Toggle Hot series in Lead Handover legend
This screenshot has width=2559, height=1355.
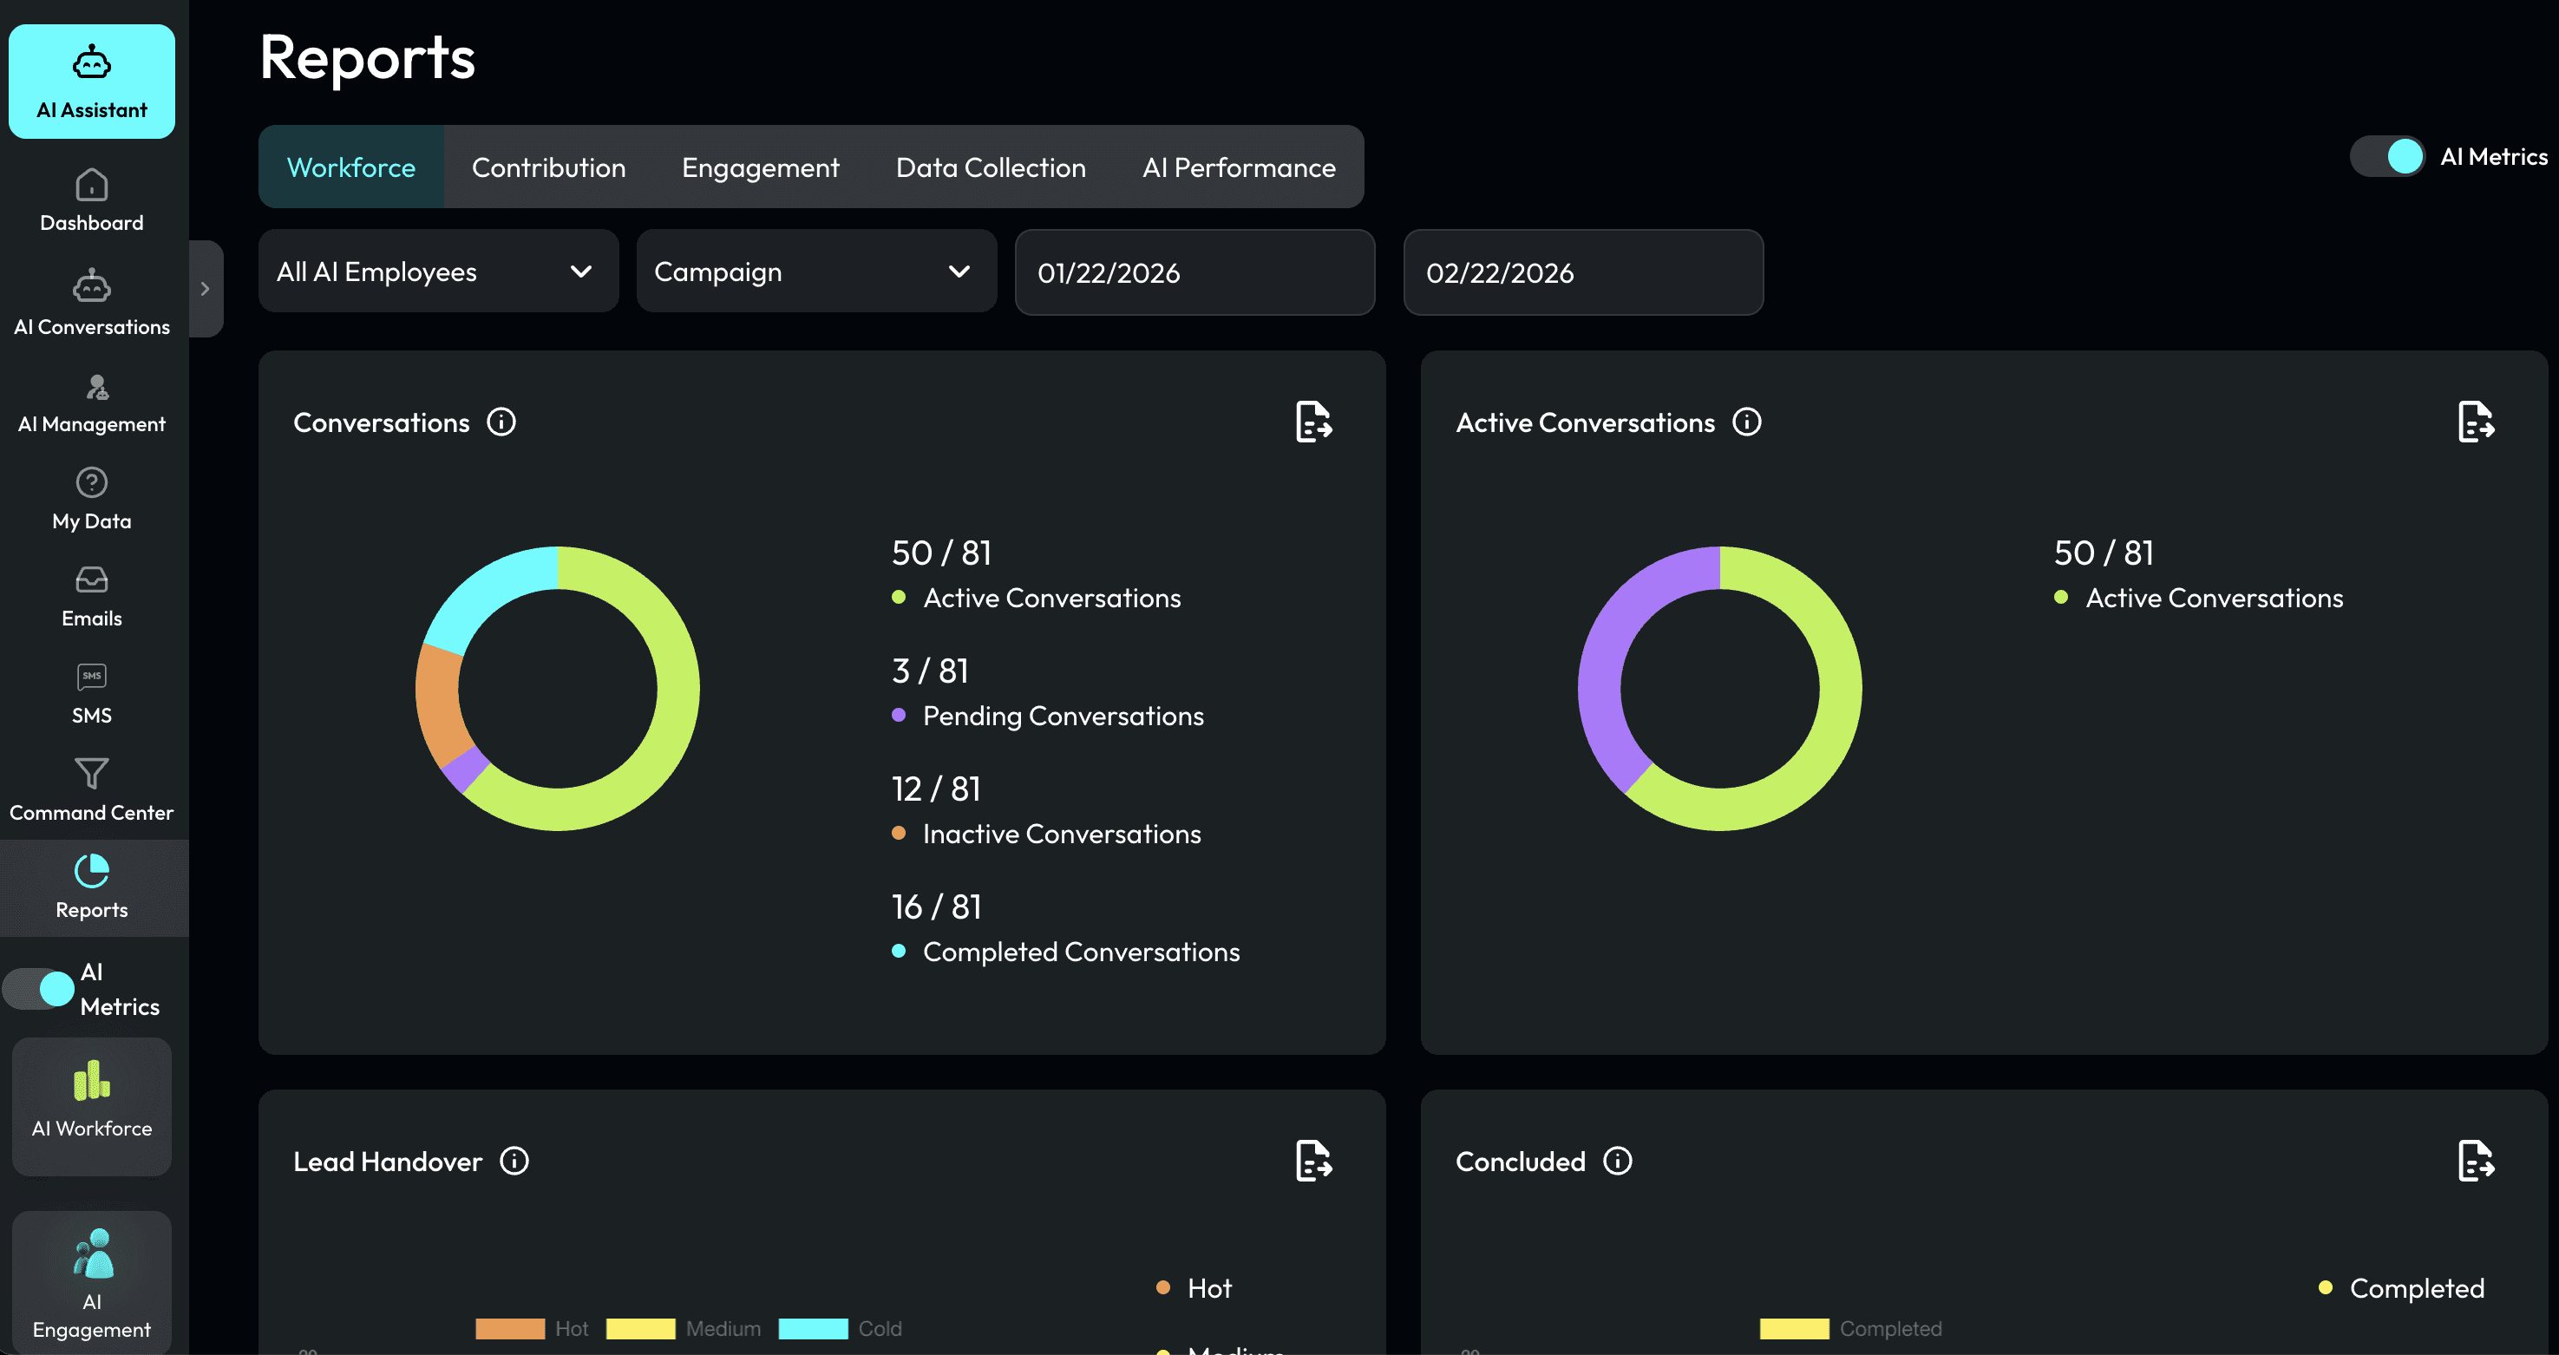(511, 1328)
